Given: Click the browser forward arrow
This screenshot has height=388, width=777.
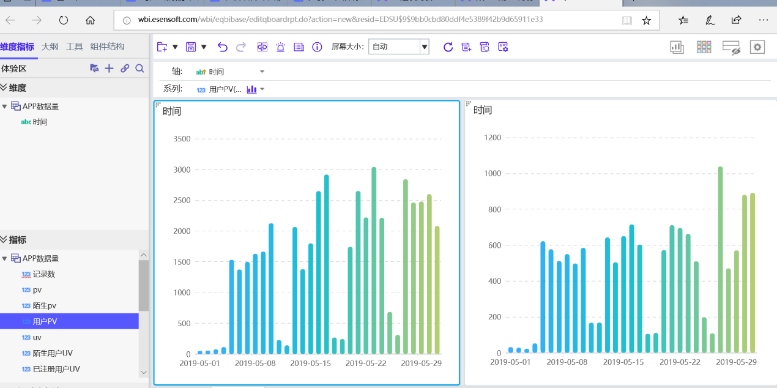Looking at the screenshot, I should tap(37, 20).
